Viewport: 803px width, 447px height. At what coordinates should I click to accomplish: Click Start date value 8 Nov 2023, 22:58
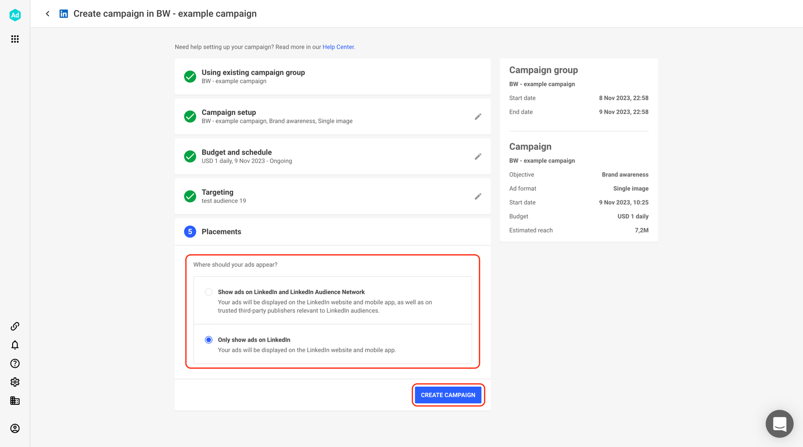pos(624,98)
